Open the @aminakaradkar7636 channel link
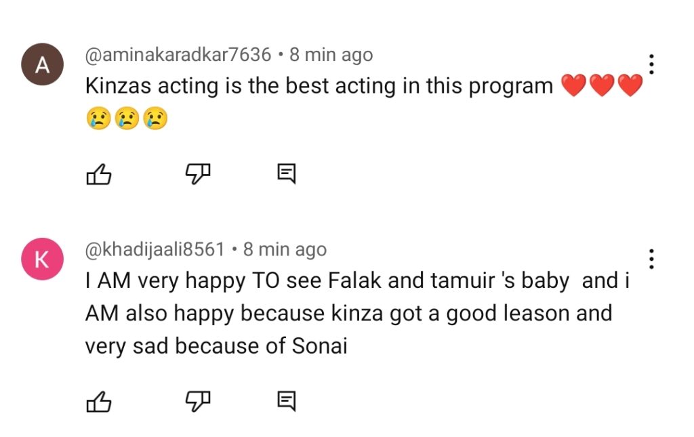The width and height of the screenshot is (694, 437). (x=178, y=55)
